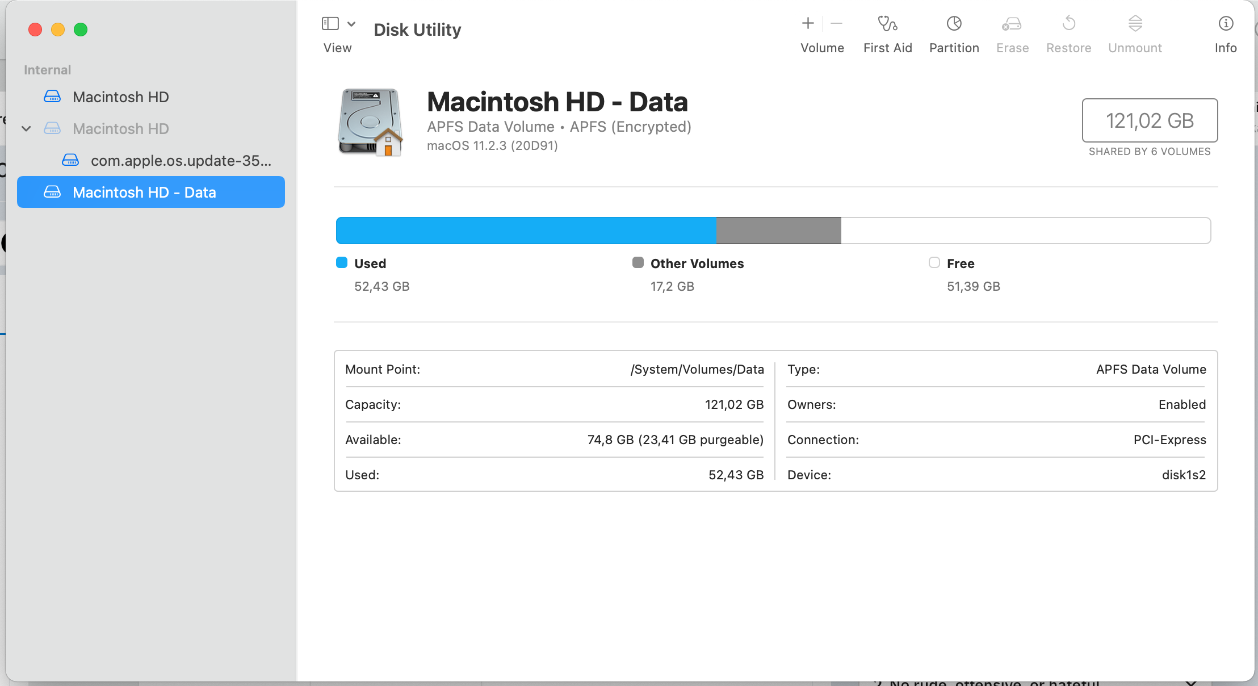Click the gray Other Volumes swatch
The width and height of the screenshot is (1258, 686).
point(638,262)
